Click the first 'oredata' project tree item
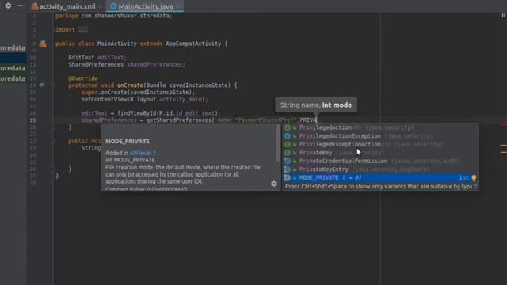This screenshot has height=285, width=507. pos(13,48)
